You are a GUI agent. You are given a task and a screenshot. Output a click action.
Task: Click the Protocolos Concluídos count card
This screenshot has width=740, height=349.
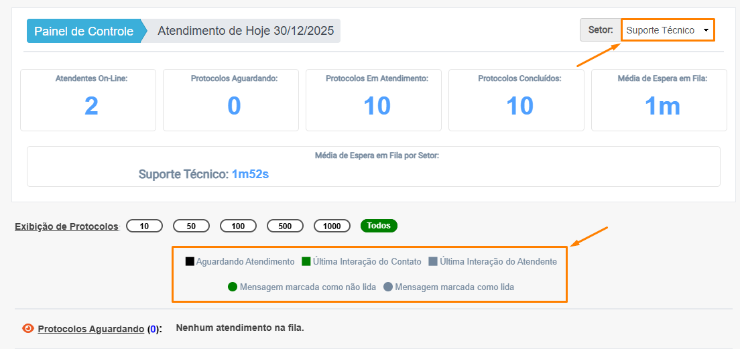coord(519,100)
